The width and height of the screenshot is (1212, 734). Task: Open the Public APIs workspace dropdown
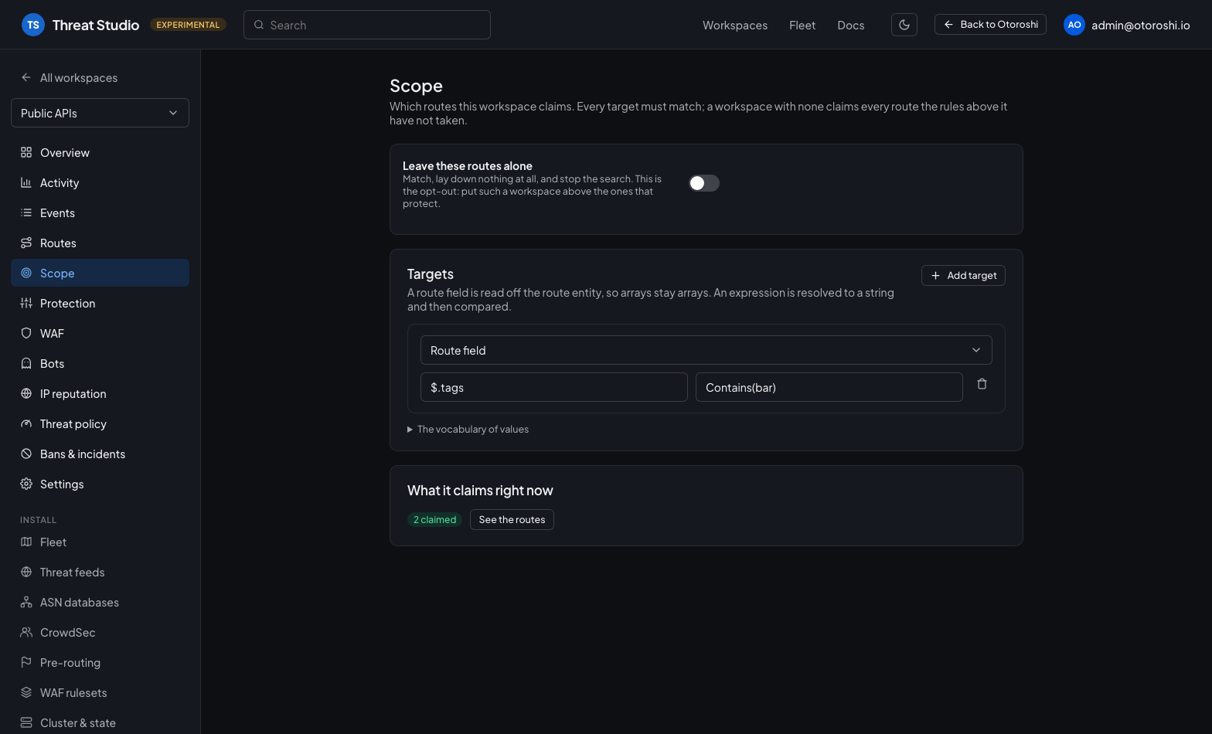click(x=100, y=113)
